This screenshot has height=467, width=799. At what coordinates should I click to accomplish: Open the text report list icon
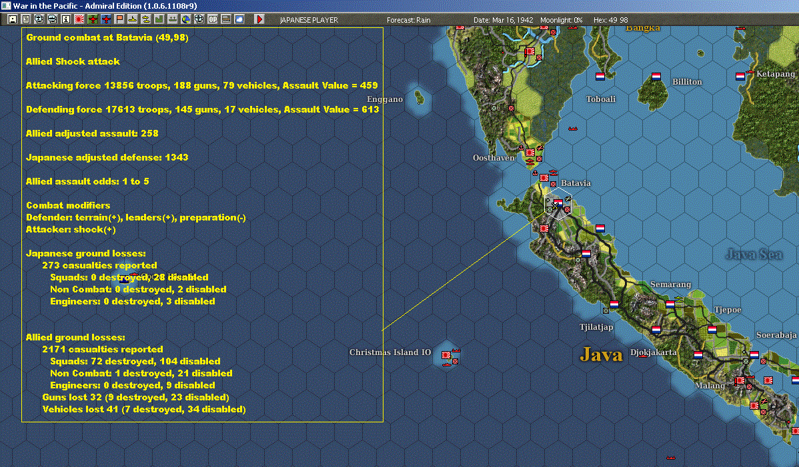click(x=26, y=19)
